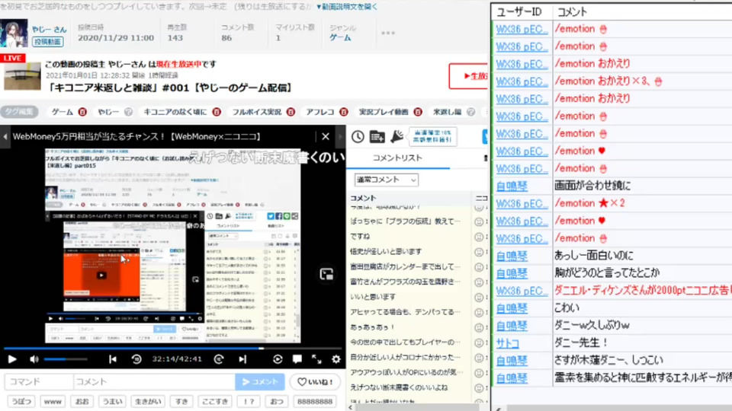Click the コメント text input field

(x=154, y=382)
